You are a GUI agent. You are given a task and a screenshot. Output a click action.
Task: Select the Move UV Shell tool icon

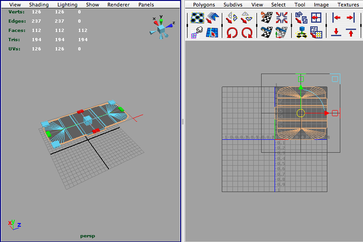(x=212, y=18)
